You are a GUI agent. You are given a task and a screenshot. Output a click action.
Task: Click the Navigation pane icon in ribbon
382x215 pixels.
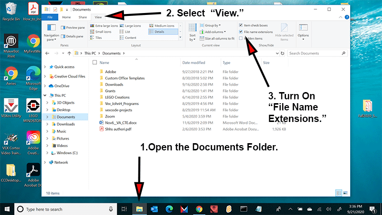pos(51,31)
